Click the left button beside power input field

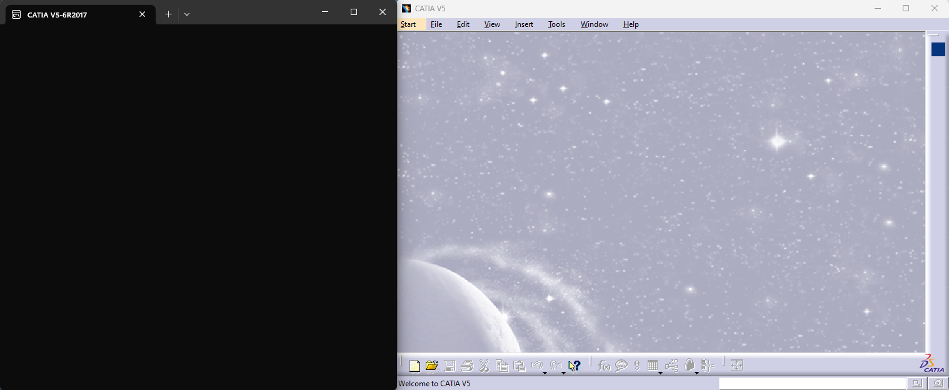tap(916, 383)
